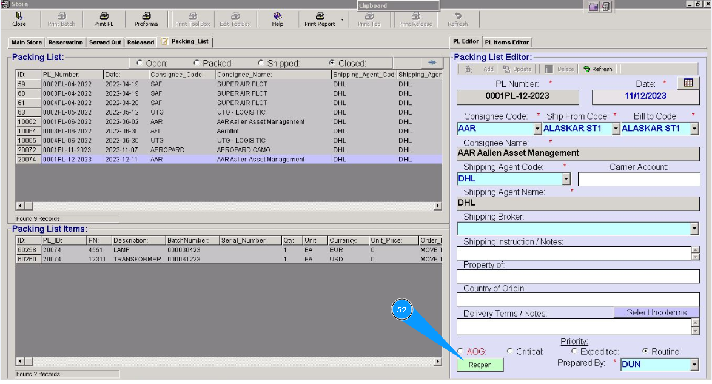Open the Shipping Agent Code dropdown
This screenshot has height=384, width=712.
point(566,179)
